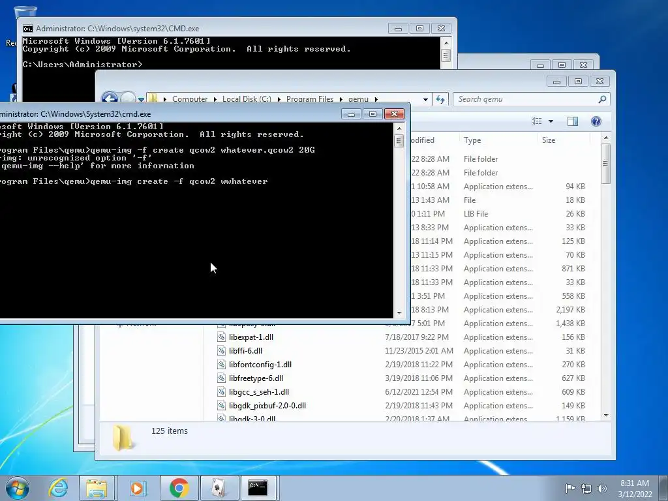The height and width of the screenshot is (501, 668).
Task: Click the 2,197 KB size cell
Action: 570,310
